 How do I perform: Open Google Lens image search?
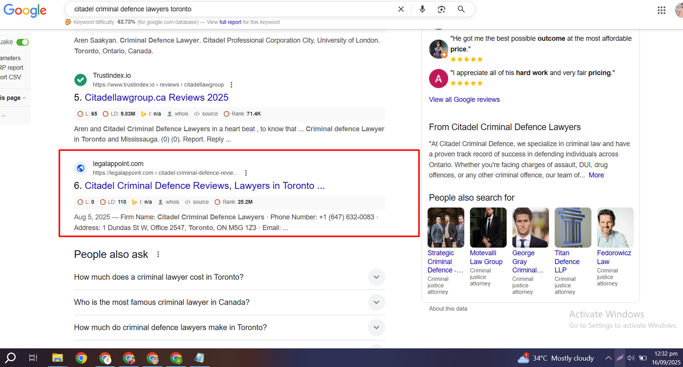coord(441,9)
